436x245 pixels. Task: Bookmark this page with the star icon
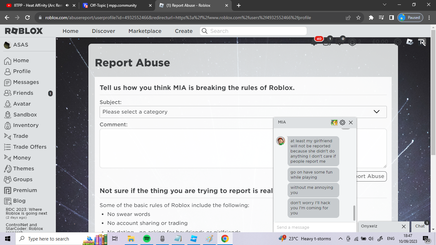pos(358,18)
